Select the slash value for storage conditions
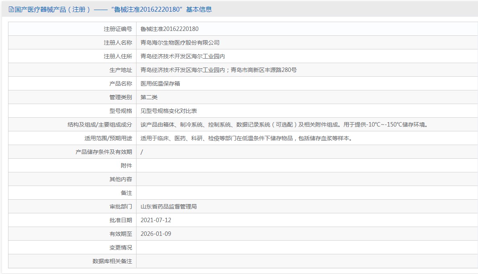The height and width of the screenshot is (274, 478). (x=142, y=152)
